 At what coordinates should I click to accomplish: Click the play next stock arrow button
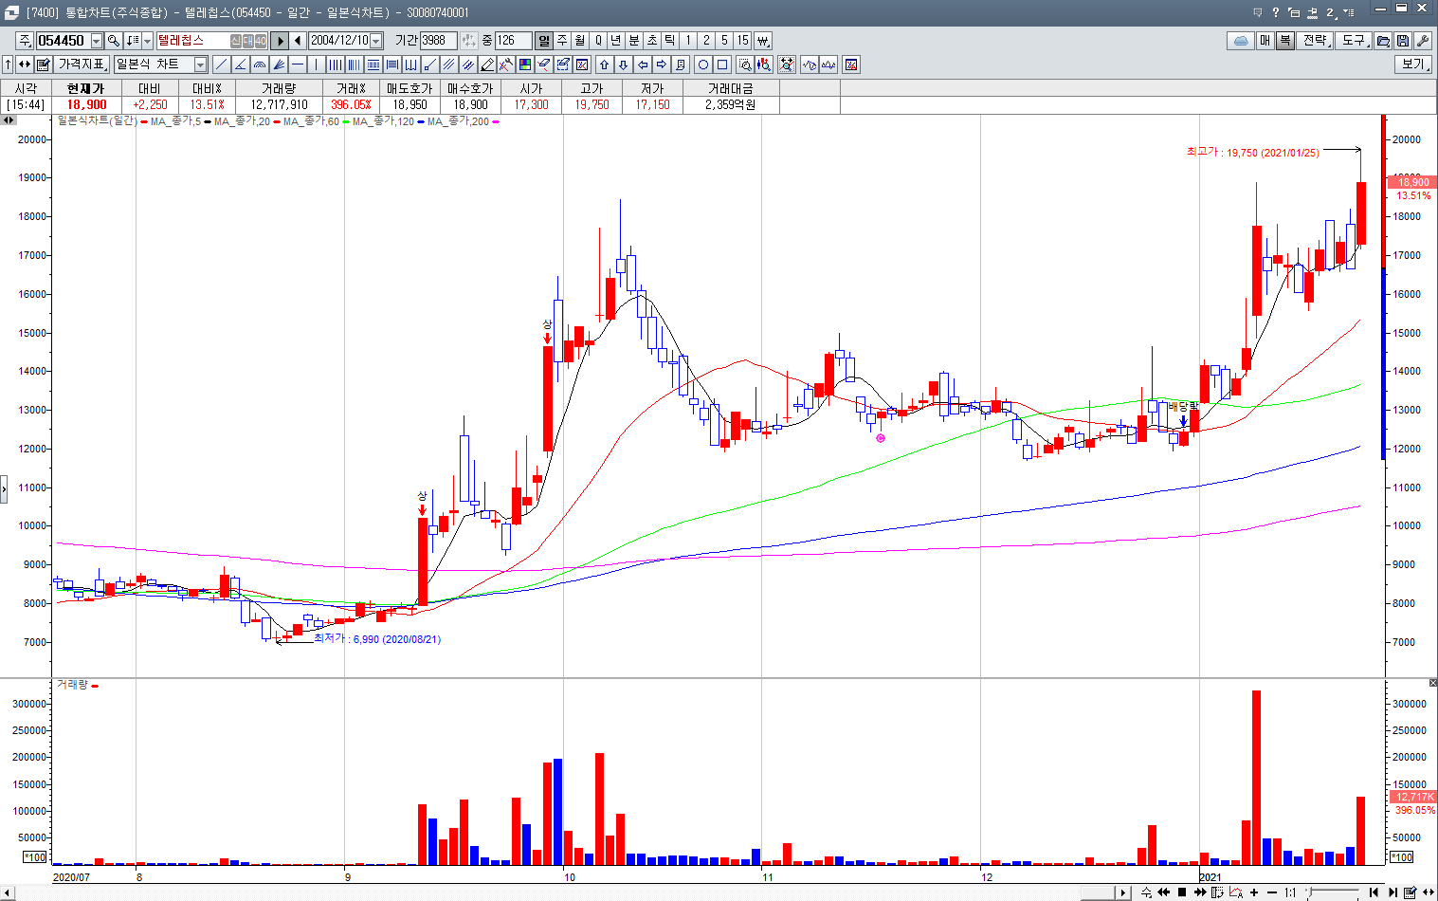[x=280, y=41]
